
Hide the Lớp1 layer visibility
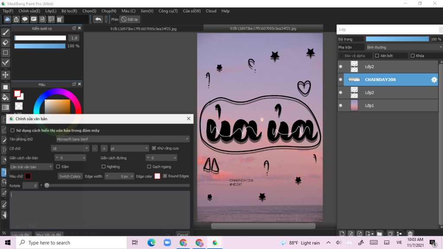340,105
